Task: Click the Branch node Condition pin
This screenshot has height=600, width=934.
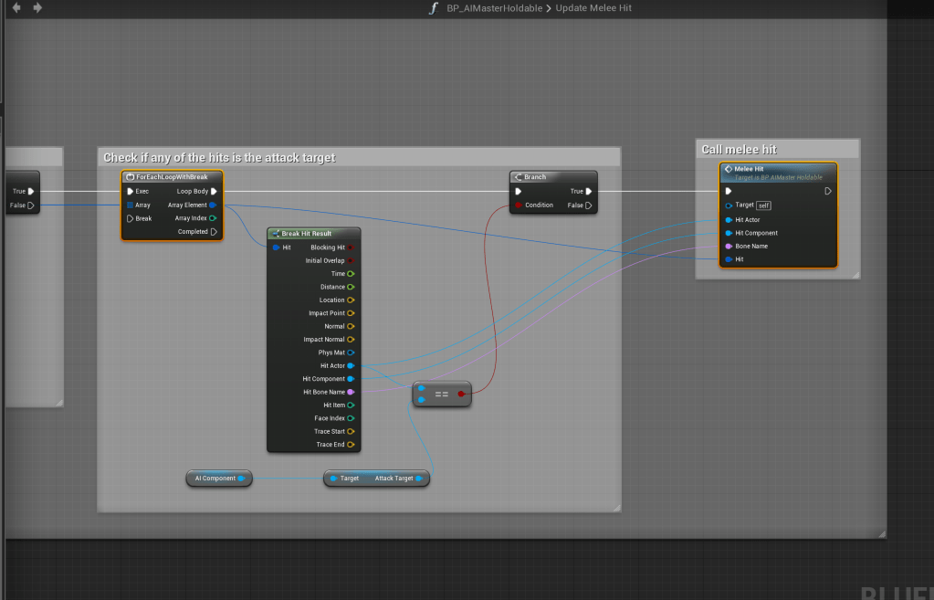Action: pyautogui.click(x=519, y=205)
